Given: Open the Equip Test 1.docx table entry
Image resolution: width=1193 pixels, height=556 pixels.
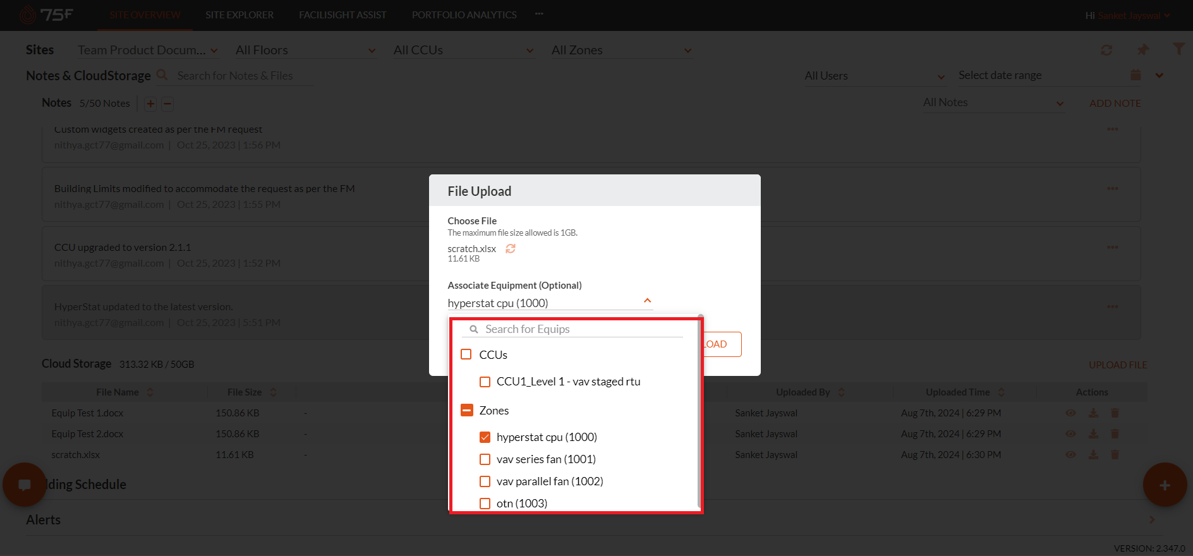Looking at the screenshot, I should (x=88, y=413).
